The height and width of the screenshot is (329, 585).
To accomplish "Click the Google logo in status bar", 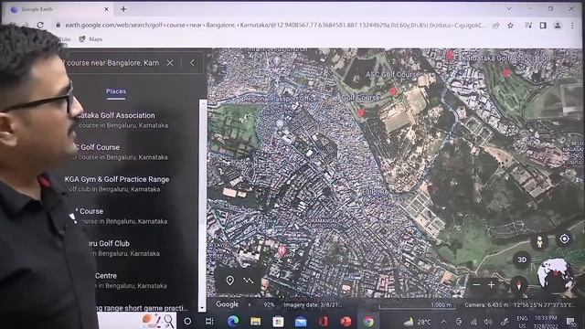I will (227, 304).
